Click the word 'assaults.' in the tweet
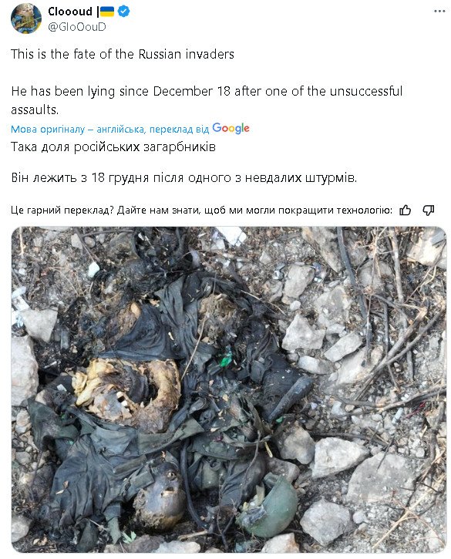The width and height of the screenshot is (451, 559). tap(35, 109)
